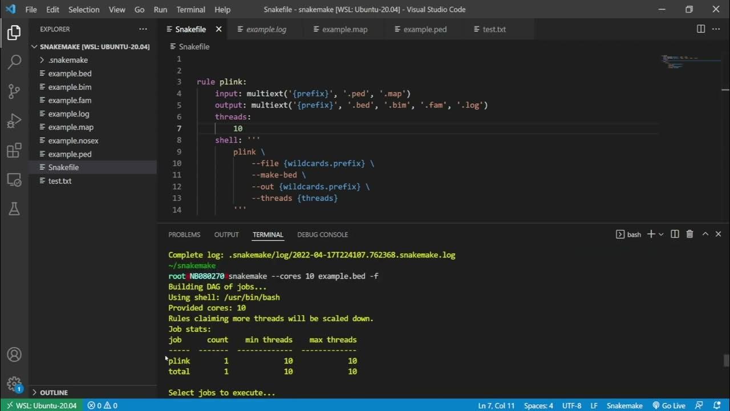Collapse the SNAKEMAKE workspace folder section
Screen dimensions: 730x411
92,47
